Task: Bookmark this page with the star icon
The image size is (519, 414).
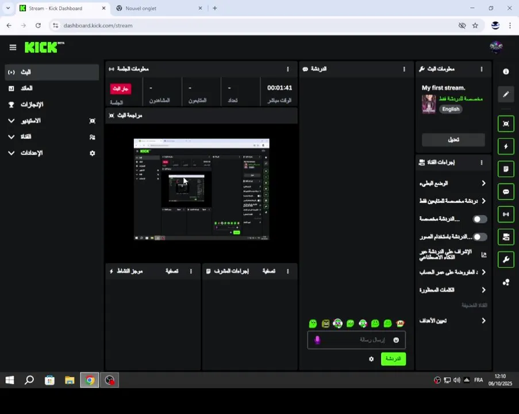Action: pyautogui.click(x=475, y=25)
